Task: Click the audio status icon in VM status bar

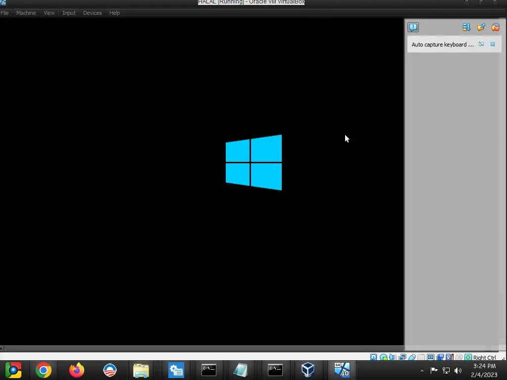Action: [x=393, y=357]
